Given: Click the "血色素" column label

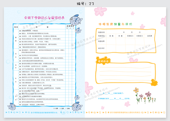Looking at the screenshot, I should pos(150,36).
